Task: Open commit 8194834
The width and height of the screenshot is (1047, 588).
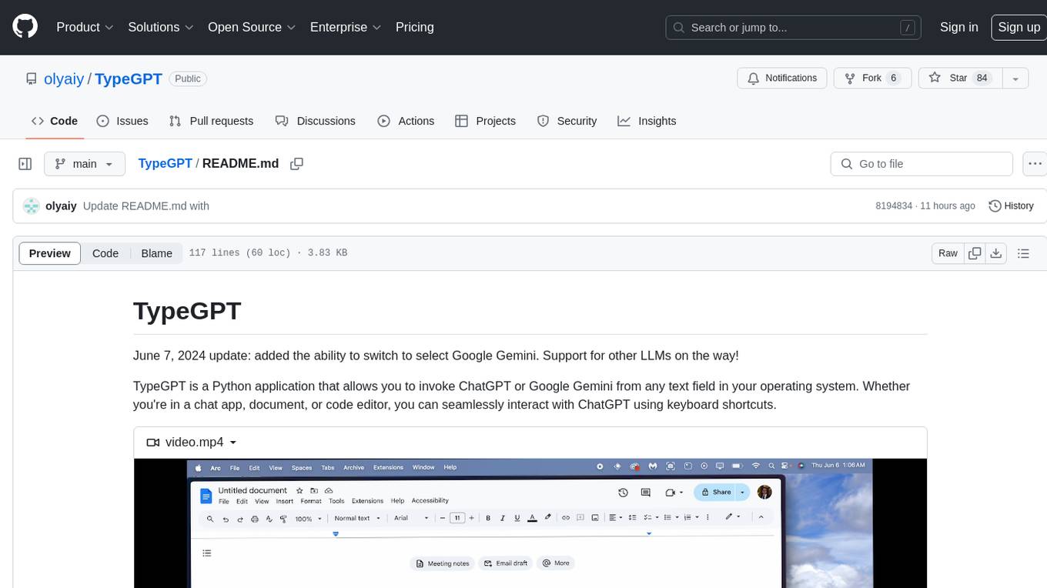Action: 893,206
